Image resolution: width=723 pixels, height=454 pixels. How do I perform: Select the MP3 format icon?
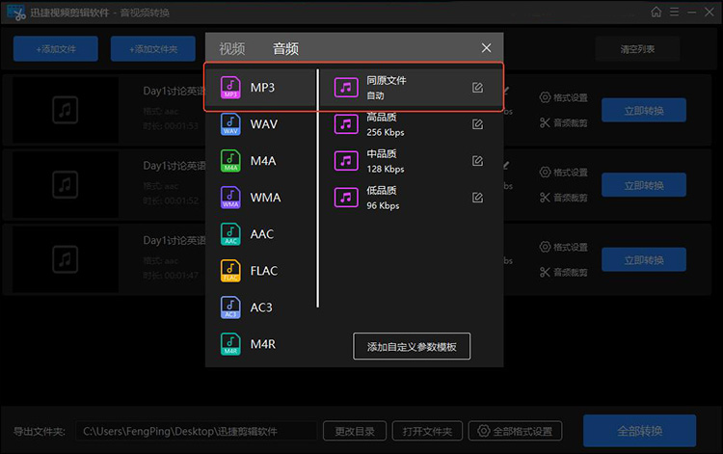click(x=230, y=88)
